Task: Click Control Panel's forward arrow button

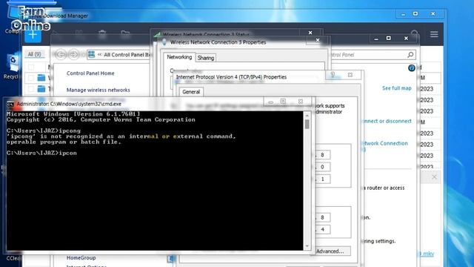Action: pyautogui.click(x=73, y=54)
